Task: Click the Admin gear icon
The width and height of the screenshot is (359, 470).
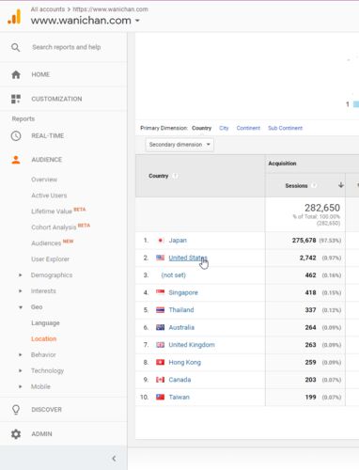Action: (16, 434)
